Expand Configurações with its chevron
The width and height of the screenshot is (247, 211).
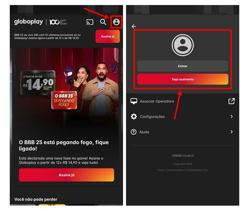(x=231, y=117)
